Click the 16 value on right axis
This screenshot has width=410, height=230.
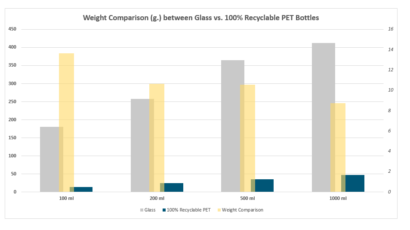click(391, 29)
